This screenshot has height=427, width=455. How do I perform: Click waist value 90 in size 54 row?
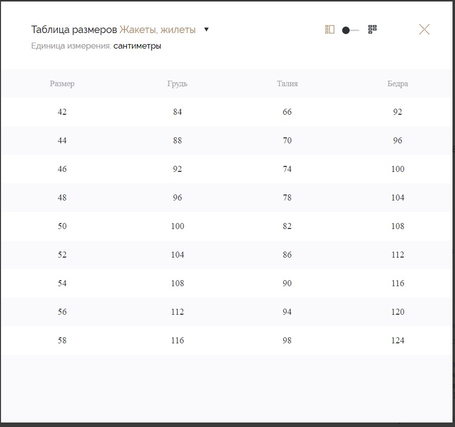(287, 283)
